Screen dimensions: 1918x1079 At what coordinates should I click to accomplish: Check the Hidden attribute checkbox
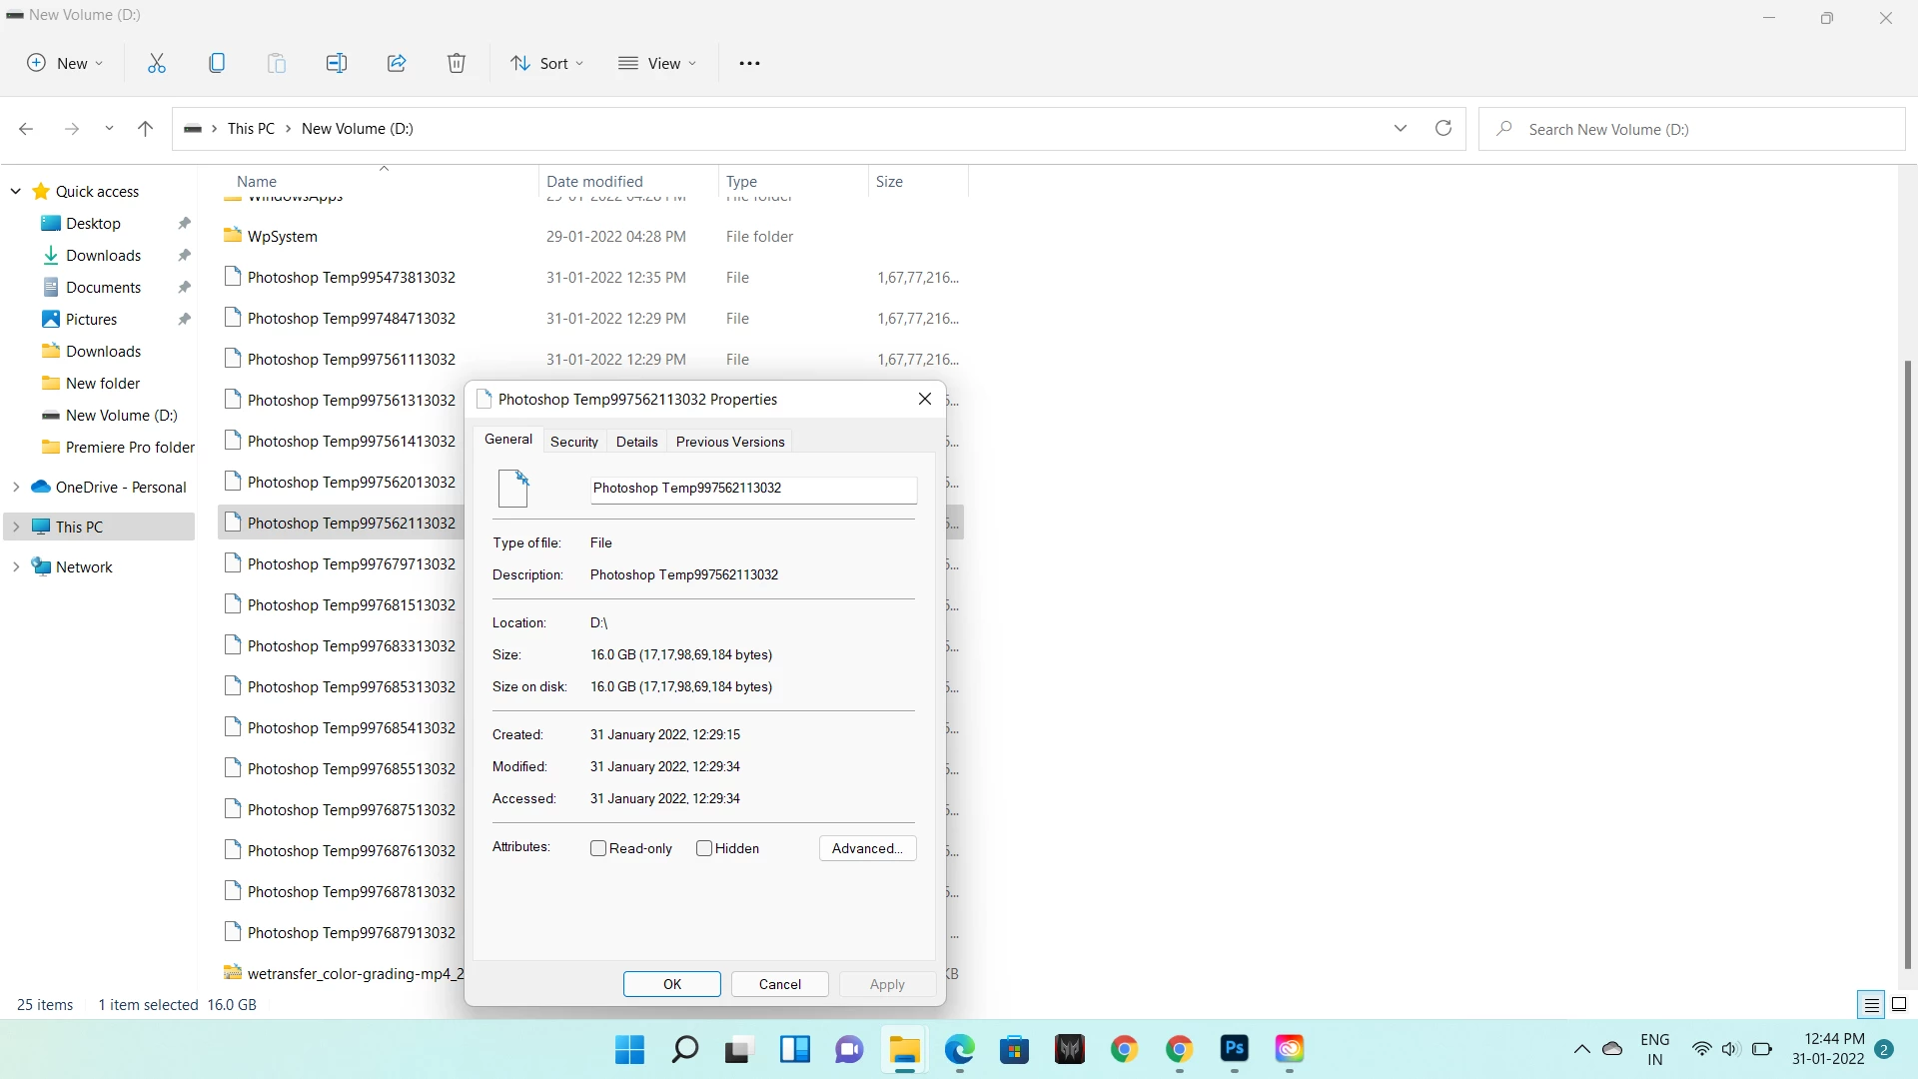pyautogui.click(x=704, y=848)
